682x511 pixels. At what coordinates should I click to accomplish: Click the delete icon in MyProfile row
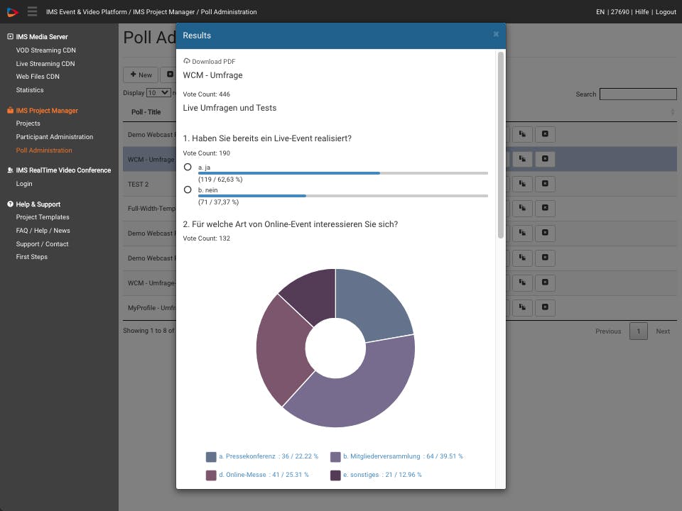pos(545,307)
